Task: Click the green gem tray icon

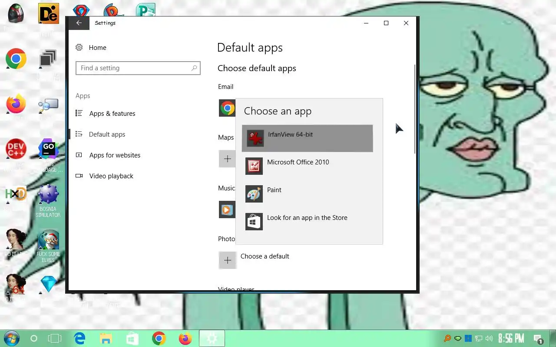Action: (x=458, y=338)
